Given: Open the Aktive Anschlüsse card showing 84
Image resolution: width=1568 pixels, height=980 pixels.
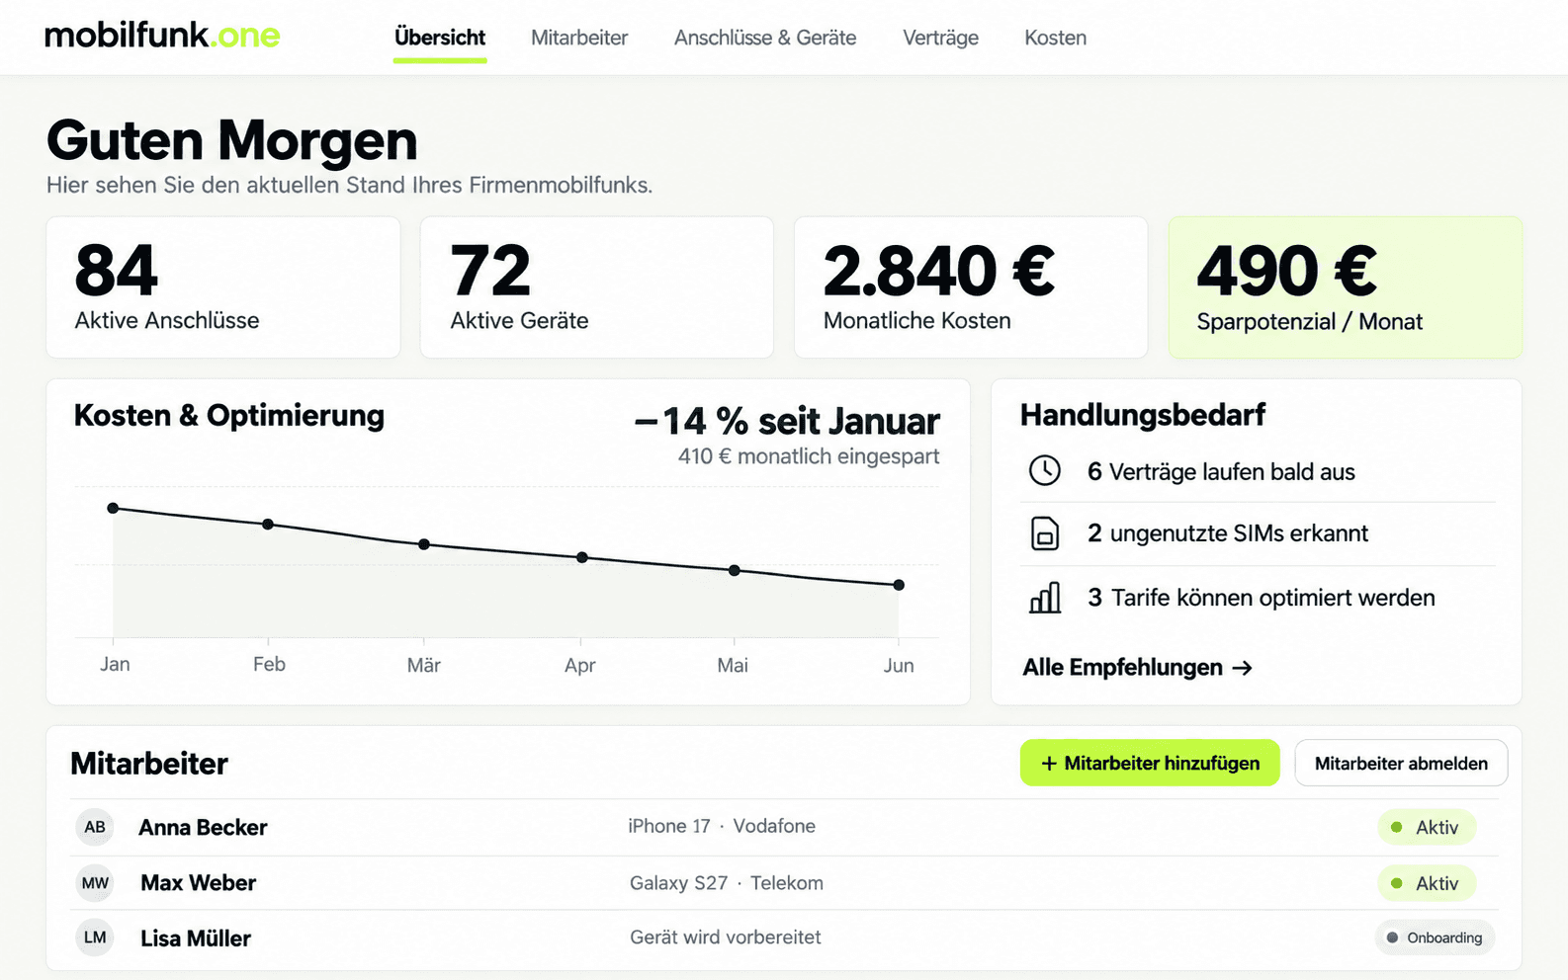Looking at the screenshot, I should click(x=223, y=287).
